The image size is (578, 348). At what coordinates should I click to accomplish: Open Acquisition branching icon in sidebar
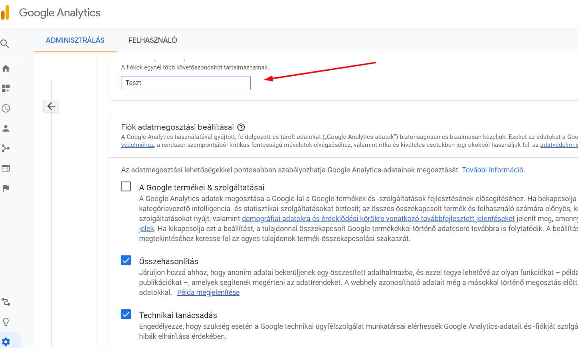point(6,148)
